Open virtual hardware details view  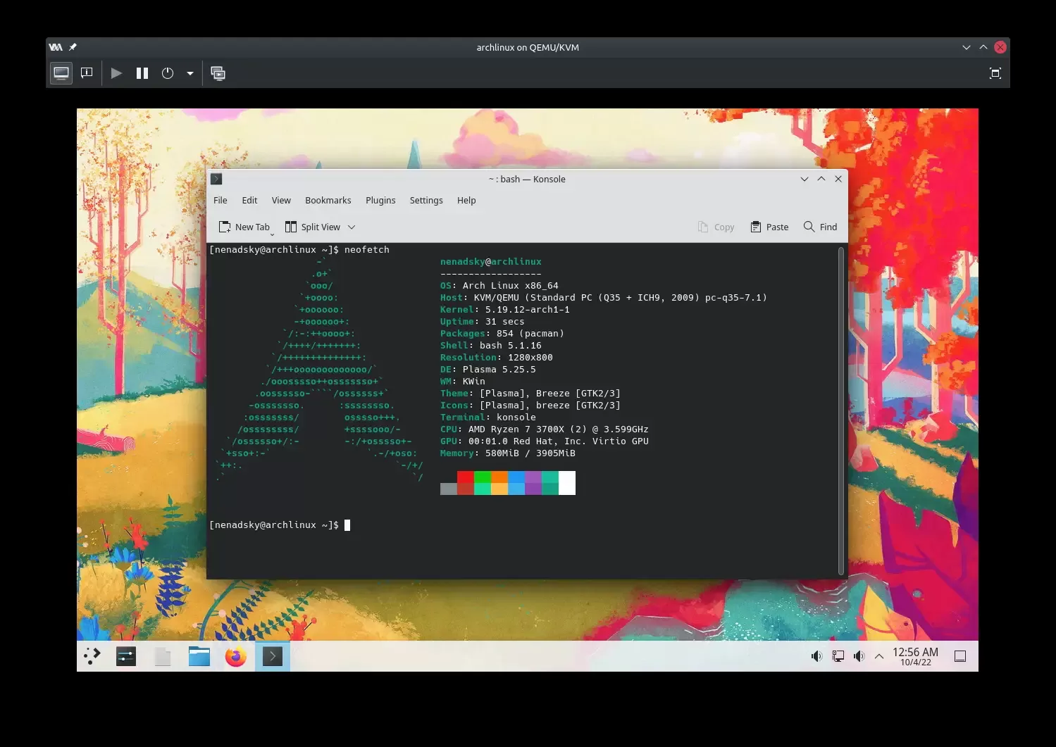pos(87,73)
